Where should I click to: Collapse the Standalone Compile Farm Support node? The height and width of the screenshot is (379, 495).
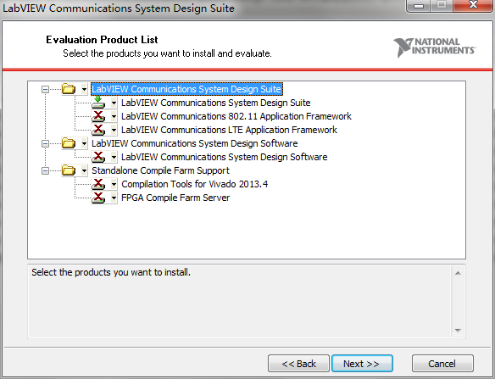pos(45,171)
